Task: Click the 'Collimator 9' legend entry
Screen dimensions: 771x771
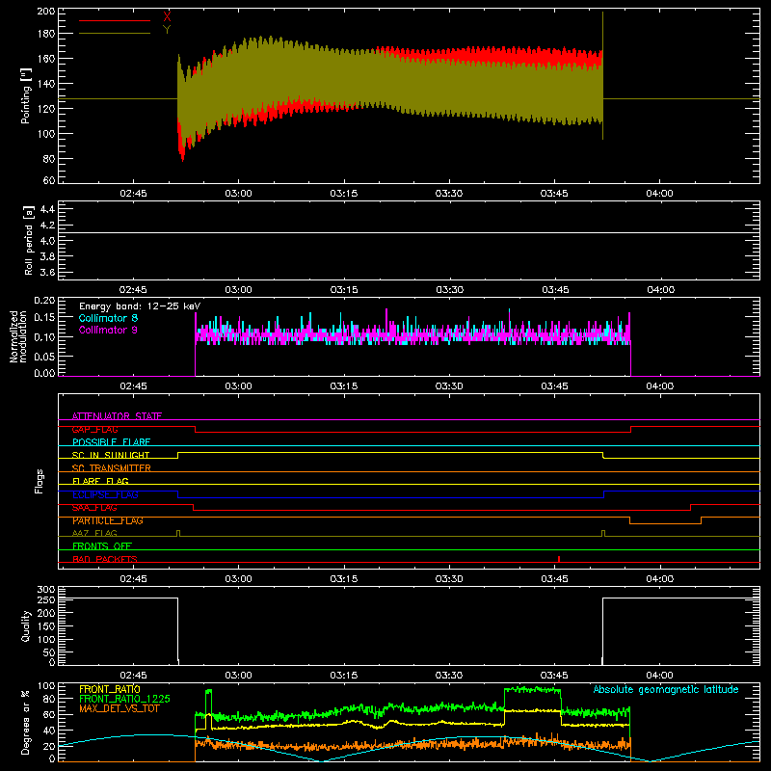Action: click(108, 330)
